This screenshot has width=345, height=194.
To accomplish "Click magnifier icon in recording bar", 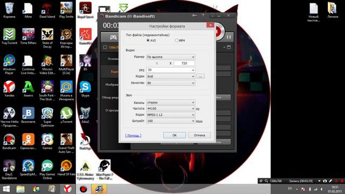I will (x=266, y=181).
